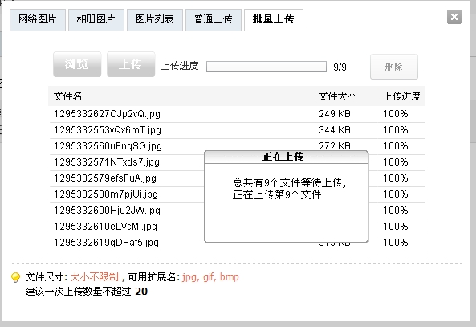
Task: Select file 1295332560uFnqSG.jpg
Action: 108,146
